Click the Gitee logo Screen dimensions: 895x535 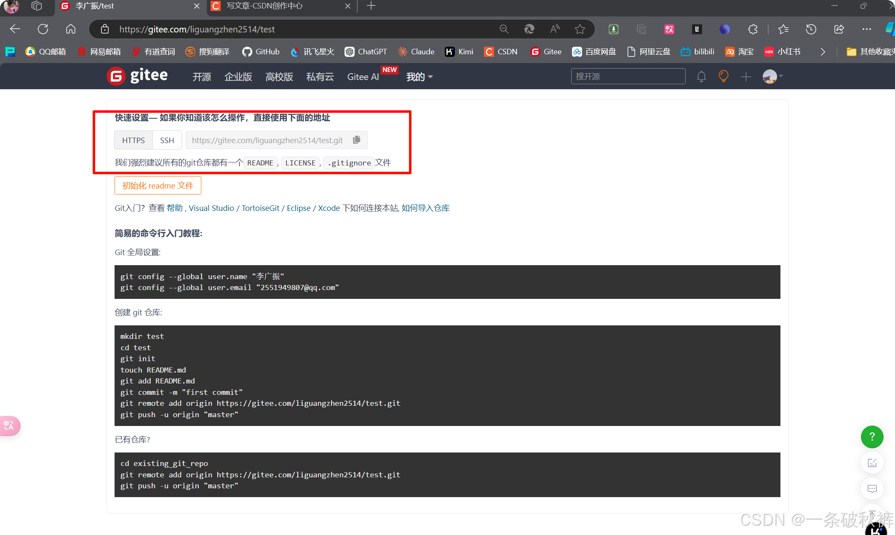137,76
